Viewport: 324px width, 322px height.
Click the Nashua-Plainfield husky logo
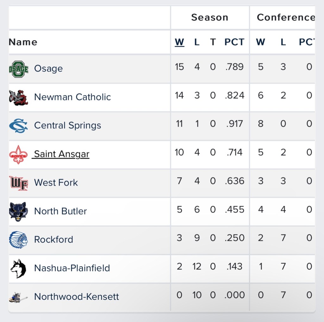(19, 268)
